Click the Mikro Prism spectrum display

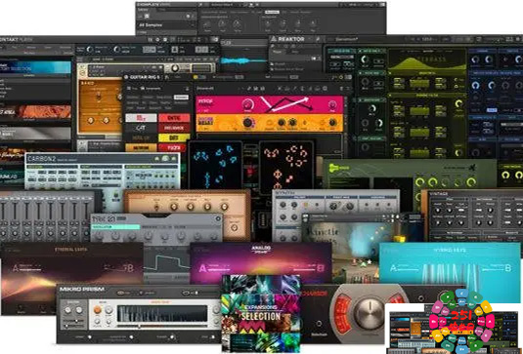[x=162, y=314]
